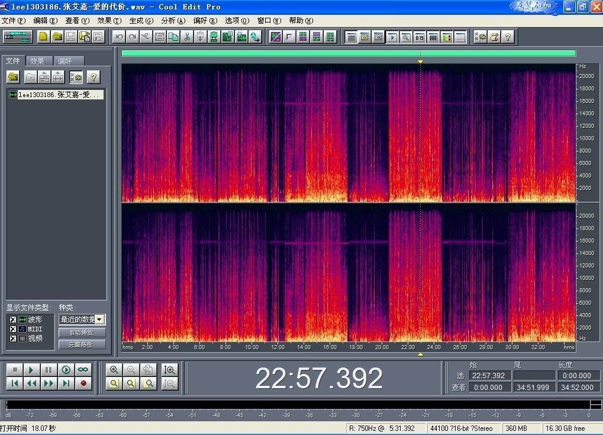
Task: Click the undo arrow in the toolbar
Action: tap(119, 37)
